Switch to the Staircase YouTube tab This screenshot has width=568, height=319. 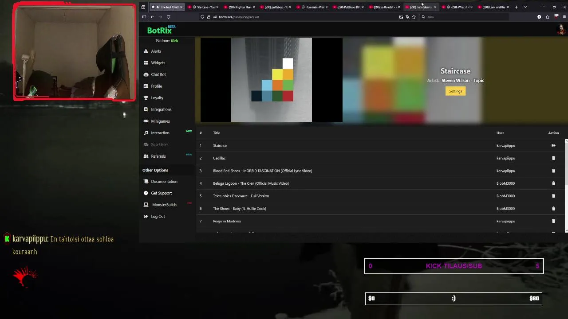coord(203,7)
